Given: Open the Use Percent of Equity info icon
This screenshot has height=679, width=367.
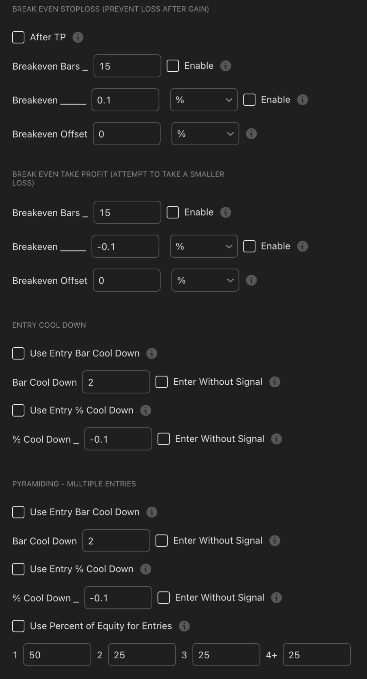Looking at the screenshot, I should 184,626.
